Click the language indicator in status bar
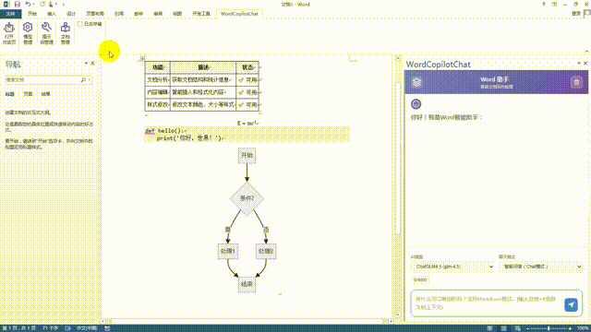Viewport: 591px width, 332px height. [87, 328]
